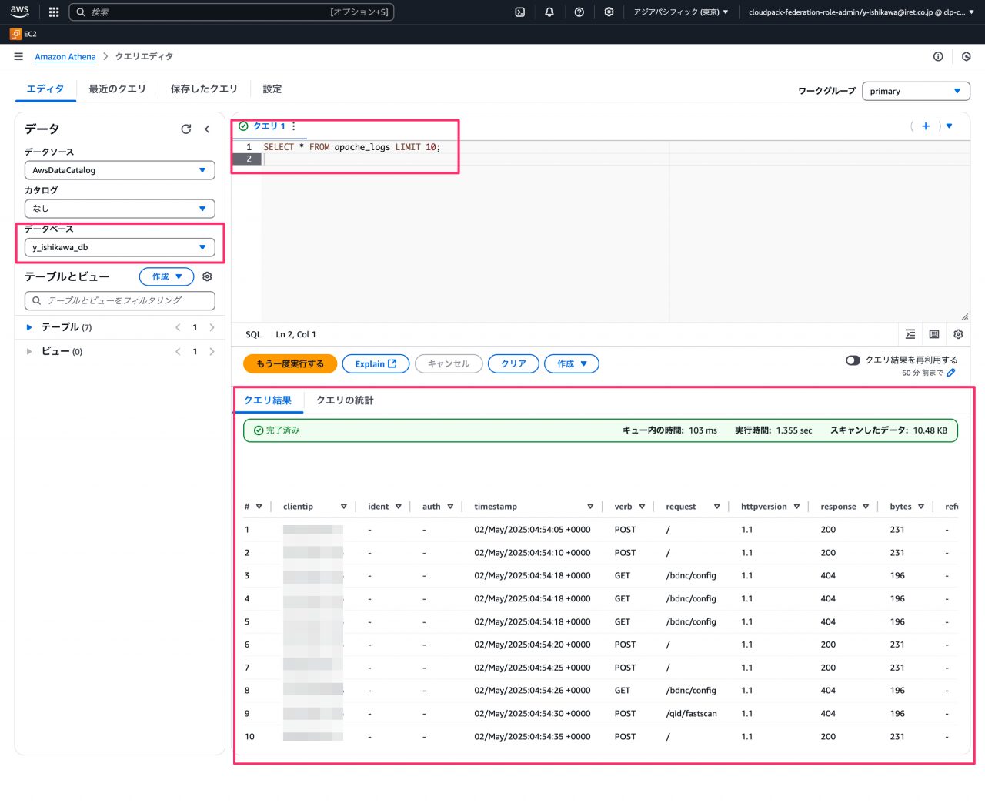Go to previous page of tables
Screen dimensions: 985x807
click(x=178, y=327)
